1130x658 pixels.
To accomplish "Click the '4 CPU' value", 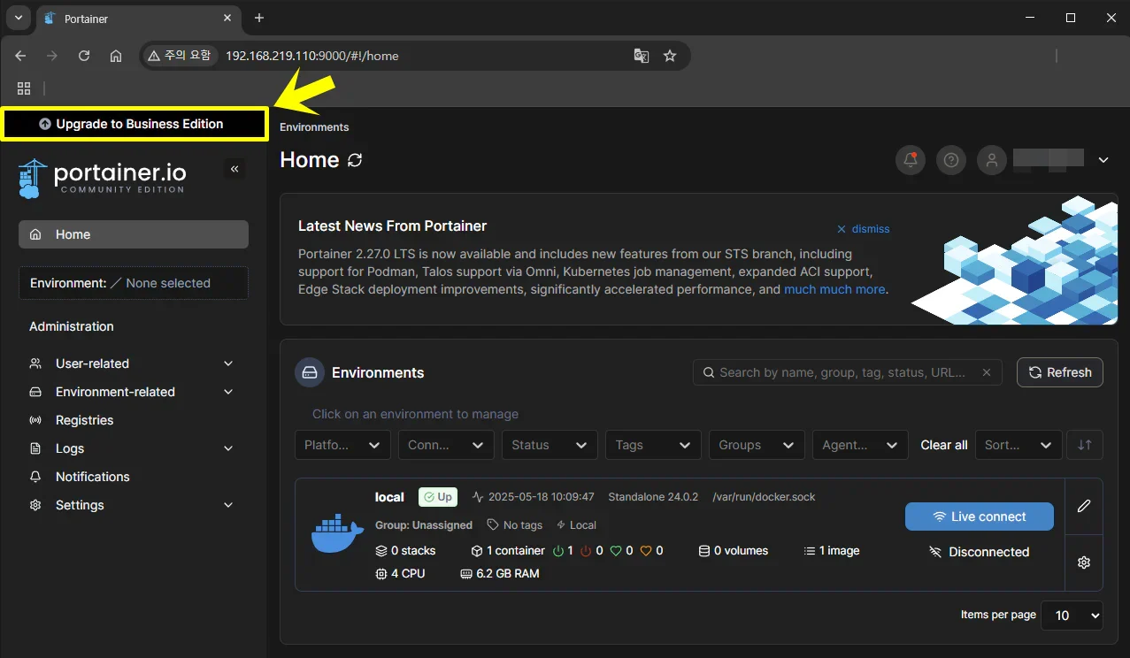I will coord(400,573).
